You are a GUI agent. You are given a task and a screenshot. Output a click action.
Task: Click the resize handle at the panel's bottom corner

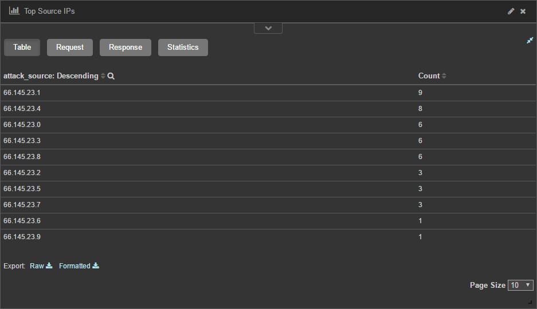(530, 302)
